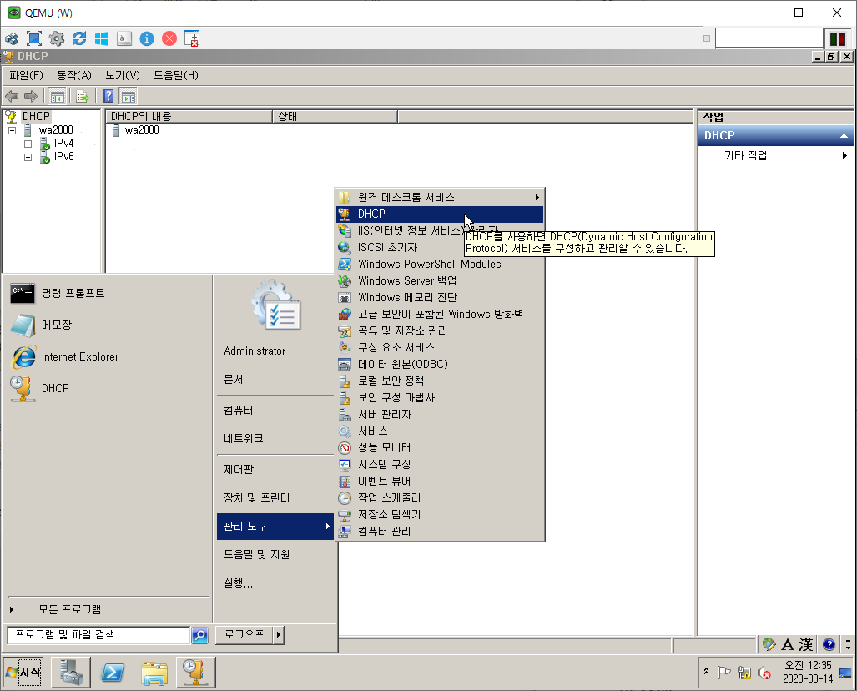This screenshot has height=691, width=857.
Task: Expand 원격 데스크톱 서비스 submenu
Action: [440, 197]
